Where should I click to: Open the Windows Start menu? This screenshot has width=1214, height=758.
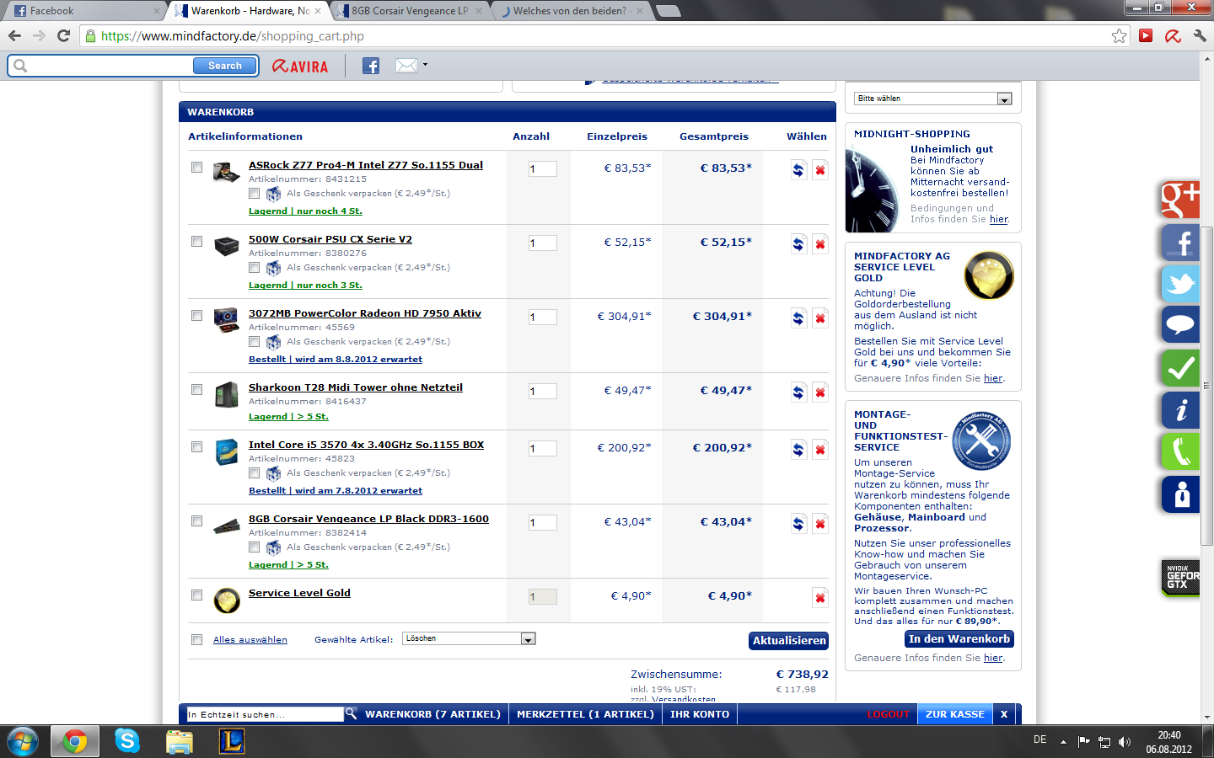(x=23, y=741)
